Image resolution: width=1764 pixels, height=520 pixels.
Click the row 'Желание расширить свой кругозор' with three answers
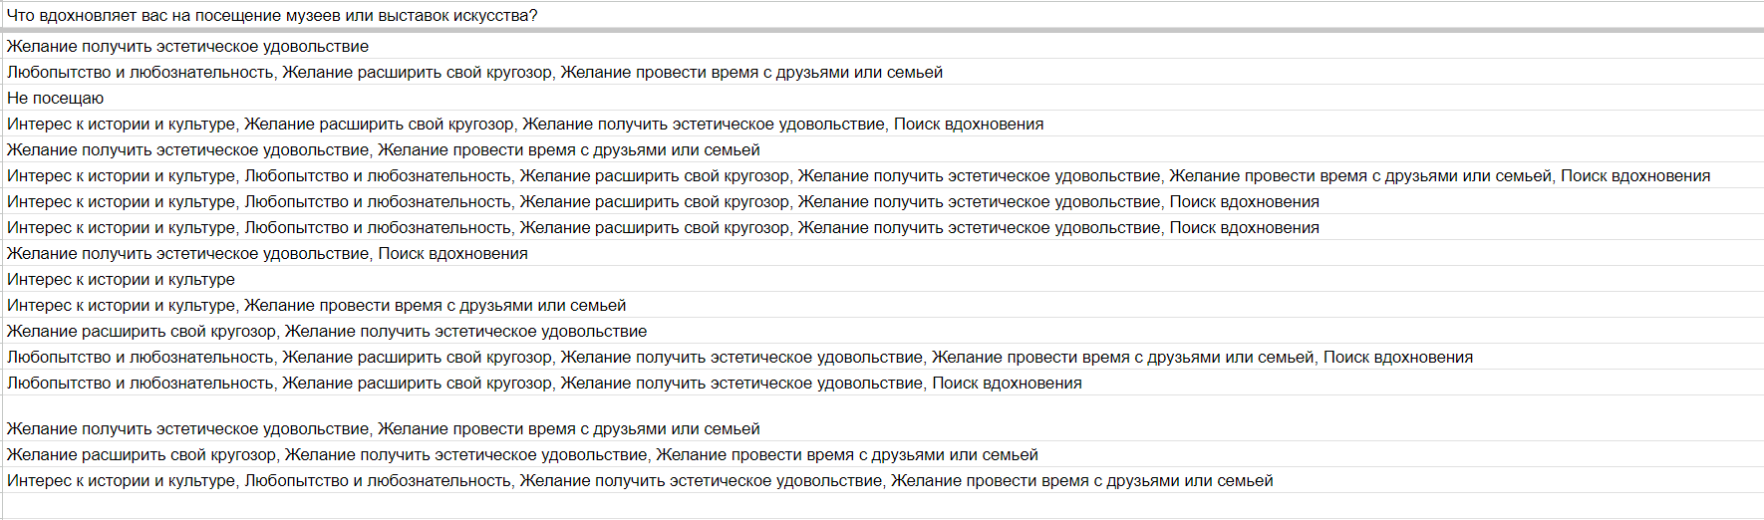pyautogui.click(x=882, y=454)
